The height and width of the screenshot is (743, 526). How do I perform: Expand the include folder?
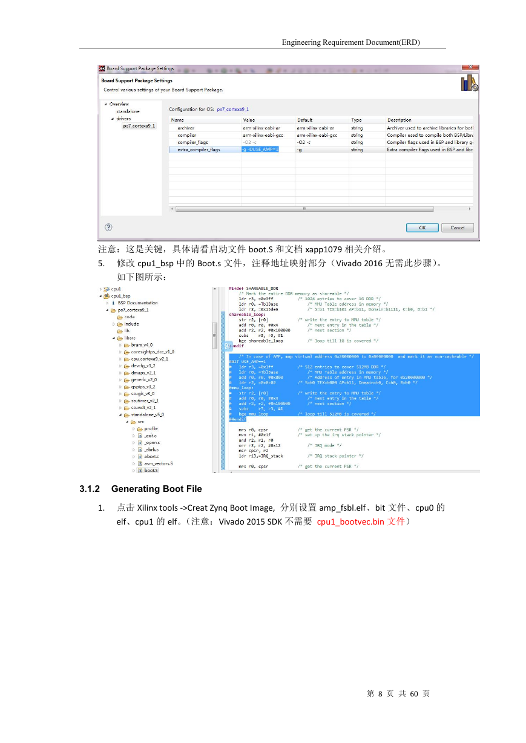114,324
